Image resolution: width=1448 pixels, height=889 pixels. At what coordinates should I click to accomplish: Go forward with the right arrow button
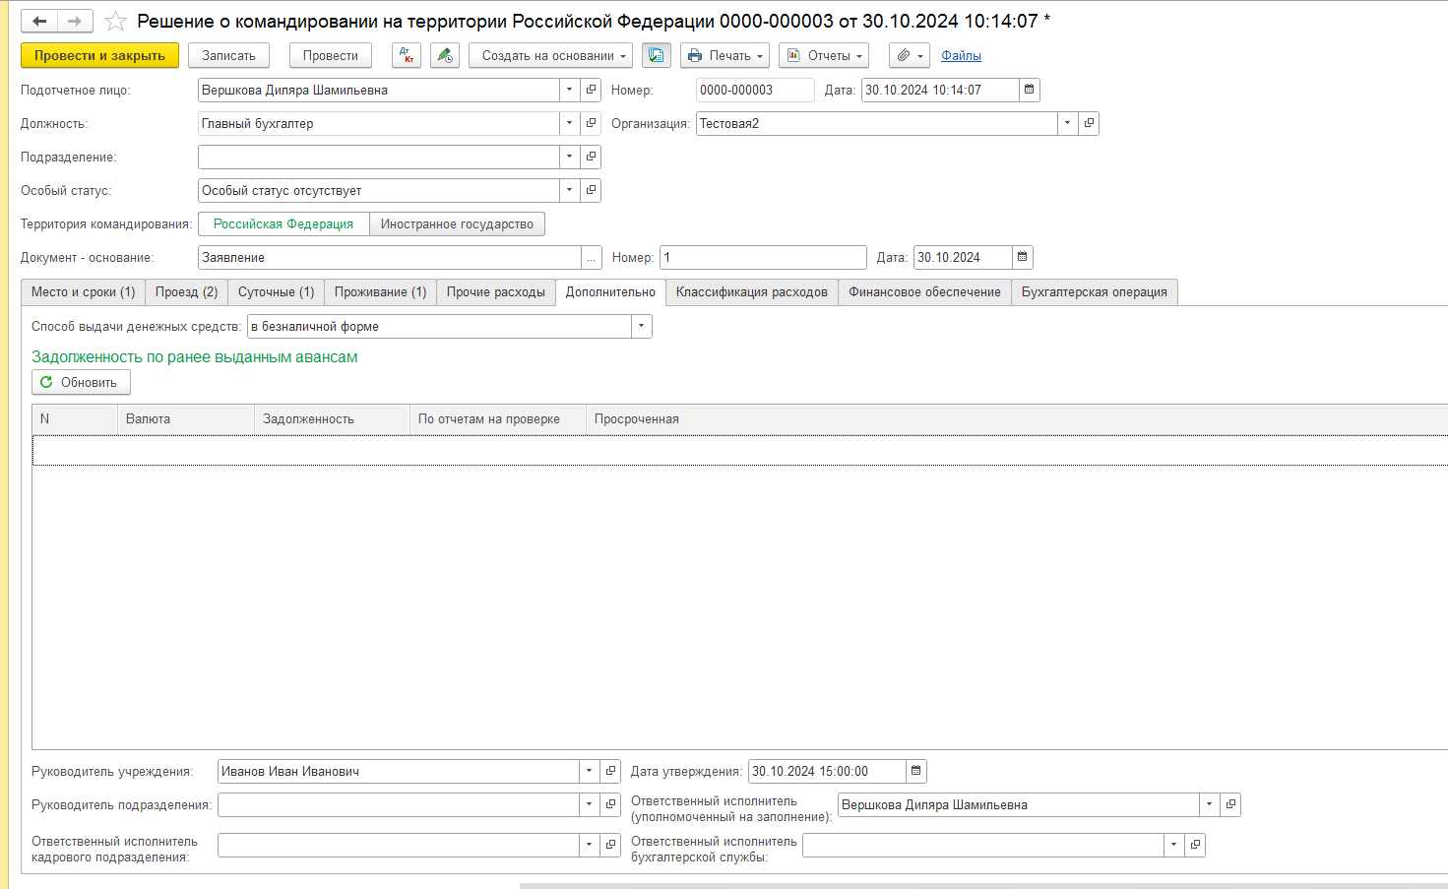[x=75, y=21]
